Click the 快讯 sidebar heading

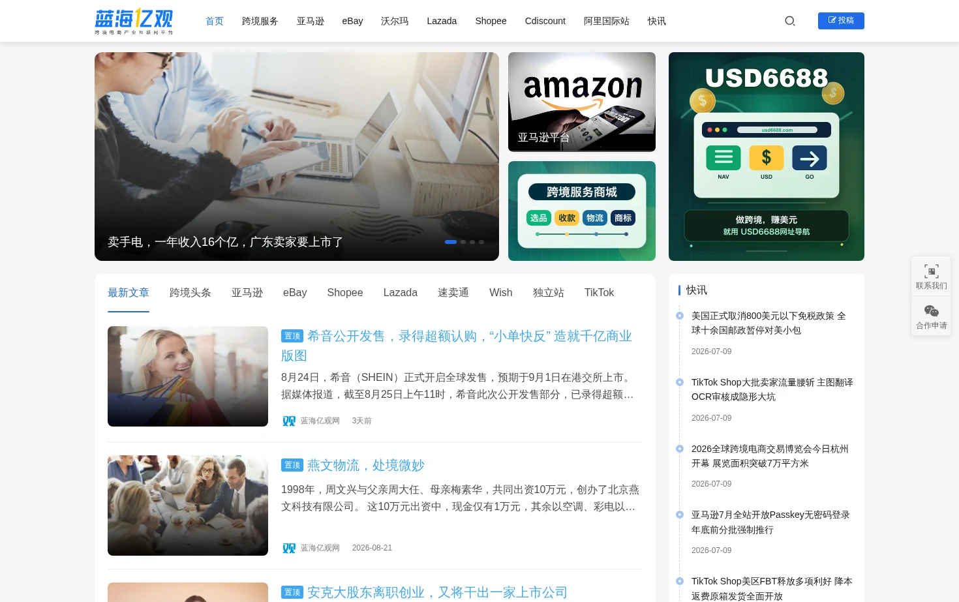pos(696,290)
